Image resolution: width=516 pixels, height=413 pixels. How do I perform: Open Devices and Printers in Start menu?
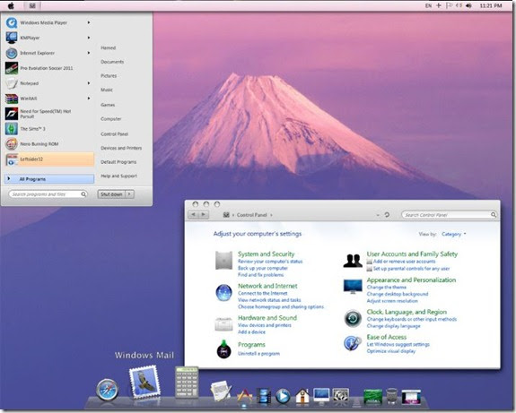coord(121,148)
